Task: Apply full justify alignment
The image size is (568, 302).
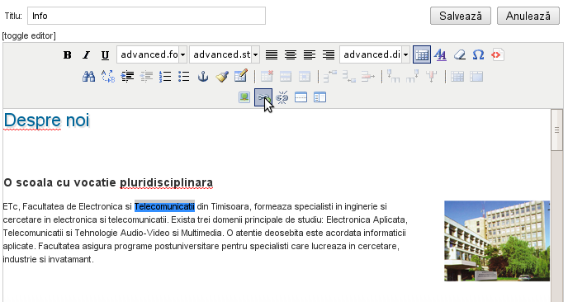Action: pyautogui.click(x=272, y=54)
